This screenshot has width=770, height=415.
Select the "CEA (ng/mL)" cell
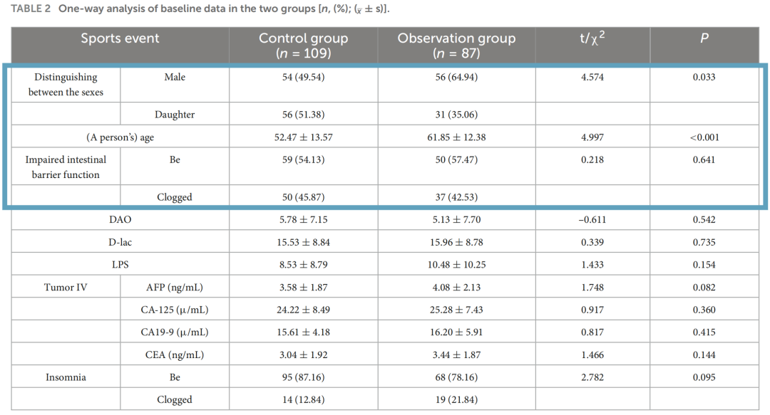point(175,355)
